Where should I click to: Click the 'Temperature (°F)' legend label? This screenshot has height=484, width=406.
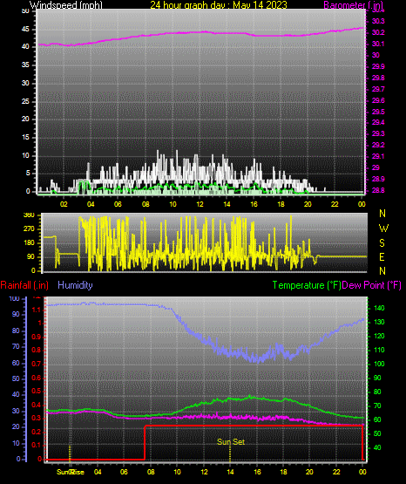tap(307, 285)
